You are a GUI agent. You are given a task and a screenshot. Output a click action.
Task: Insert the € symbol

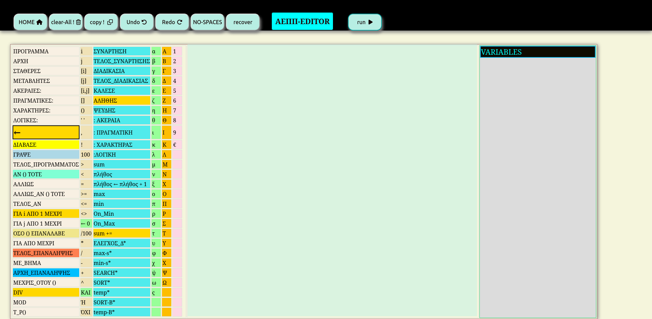pyautogui.click(x=177, y=145)
